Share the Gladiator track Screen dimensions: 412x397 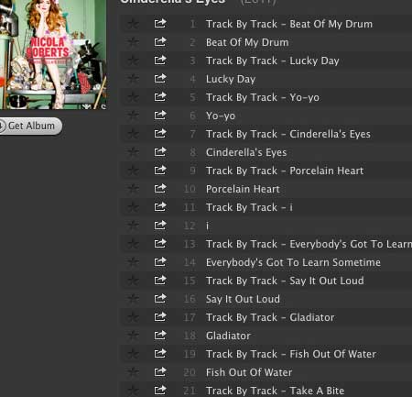[x=160, y=336]
